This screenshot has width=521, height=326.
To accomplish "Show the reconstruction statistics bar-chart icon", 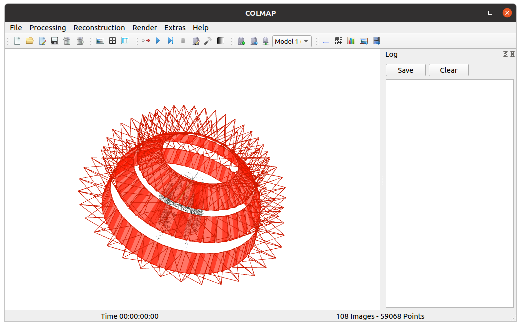I will pos(351,41).
